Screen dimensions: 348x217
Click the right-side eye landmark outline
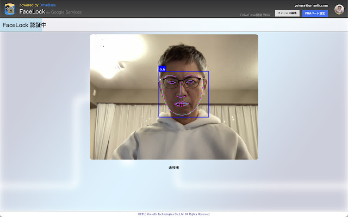click(x=192, y=82)
